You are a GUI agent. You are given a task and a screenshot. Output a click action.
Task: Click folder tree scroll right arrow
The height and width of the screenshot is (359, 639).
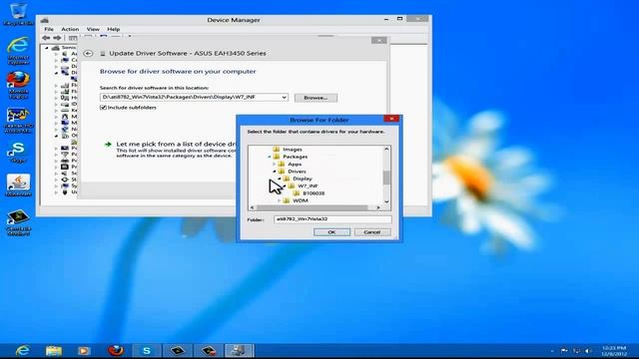[378, 207]
